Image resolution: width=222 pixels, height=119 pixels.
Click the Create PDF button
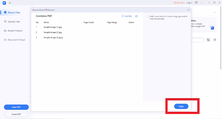click(16, 114)
